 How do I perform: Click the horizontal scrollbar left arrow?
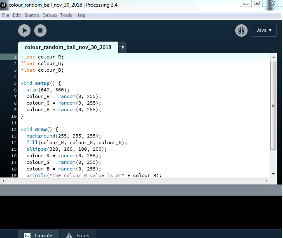pyautogui.click(x=3, y=181)
